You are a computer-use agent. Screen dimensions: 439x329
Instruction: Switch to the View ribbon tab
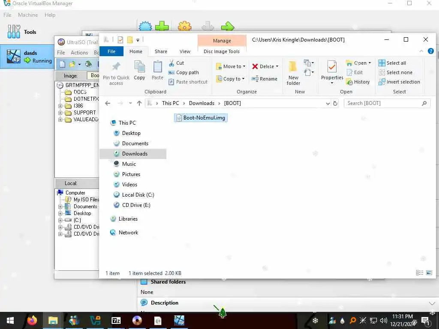tap(185, 51)
